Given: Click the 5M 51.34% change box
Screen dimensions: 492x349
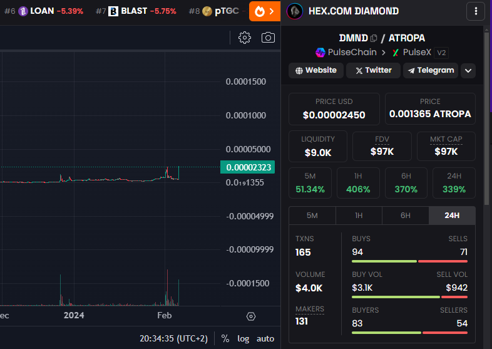Looking at the screenshot, I should pos(310,183).
